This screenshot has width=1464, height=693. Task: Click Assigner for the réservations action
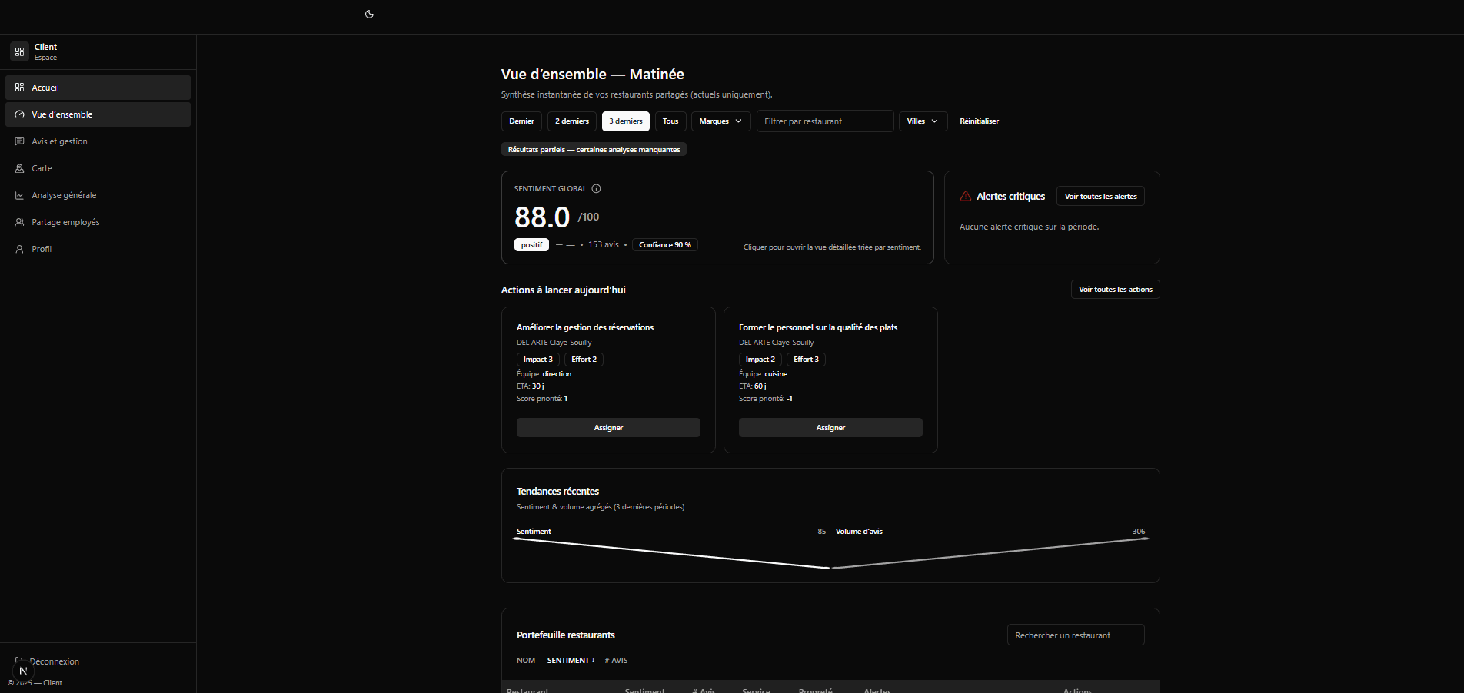608,428
